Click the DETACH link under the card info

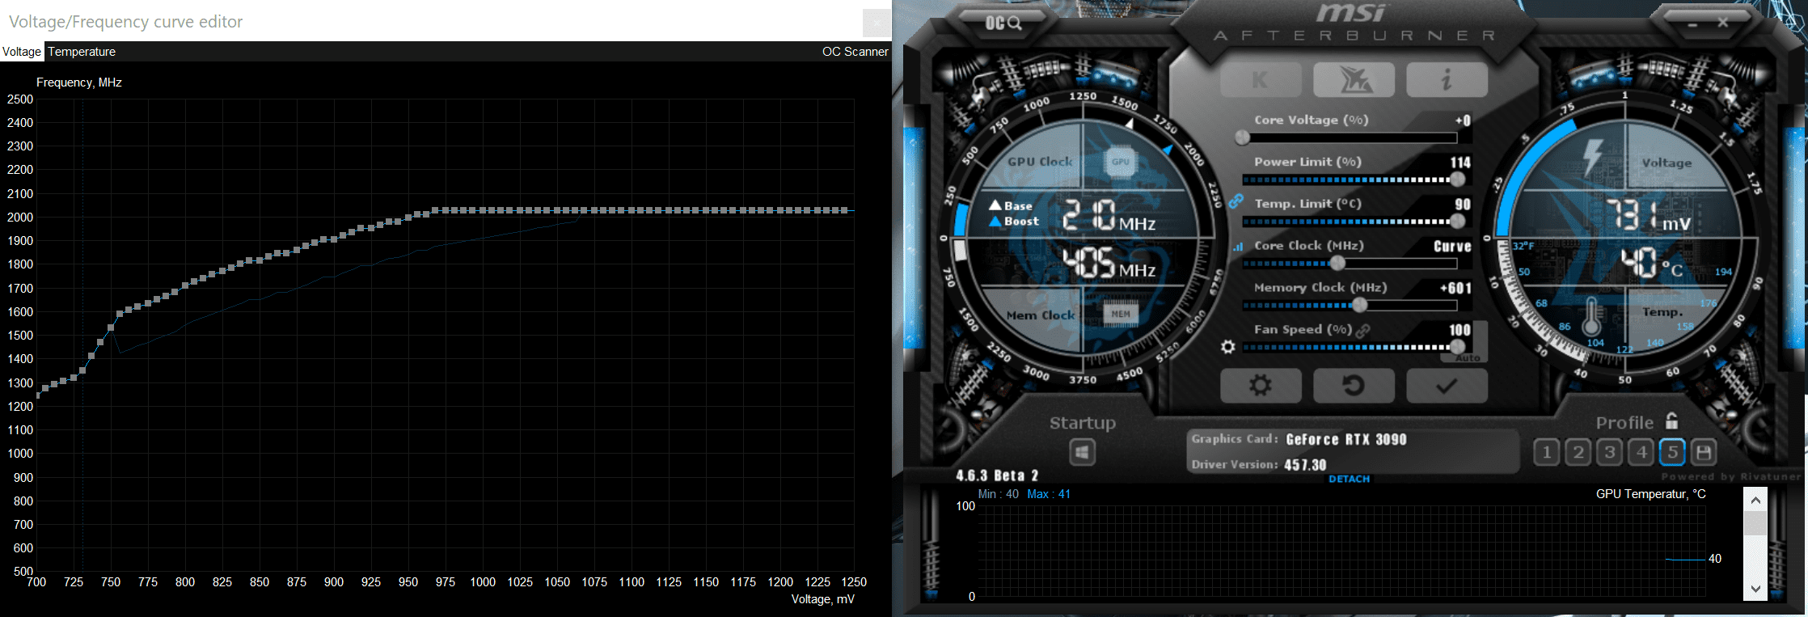click(x=1350, y=479)
